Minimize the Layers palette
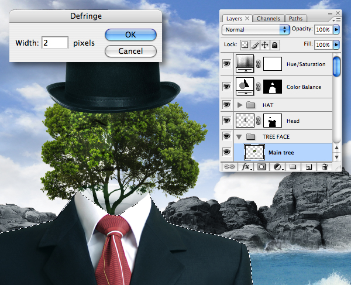 [330, 13]
